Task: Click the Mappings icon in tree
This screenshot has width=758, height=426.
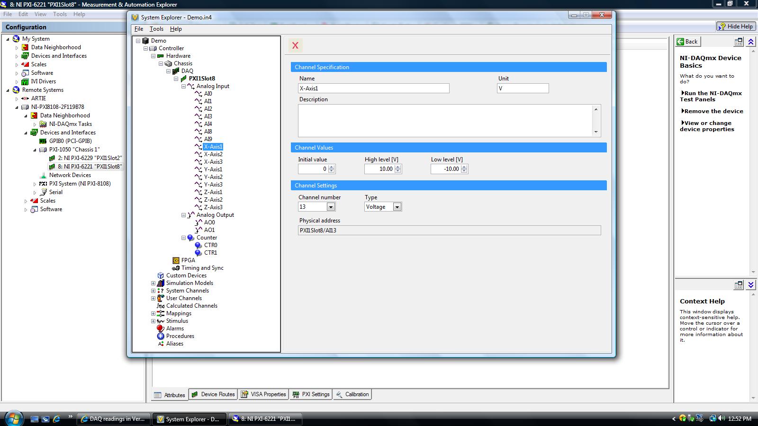Action: tap(161, 313)
